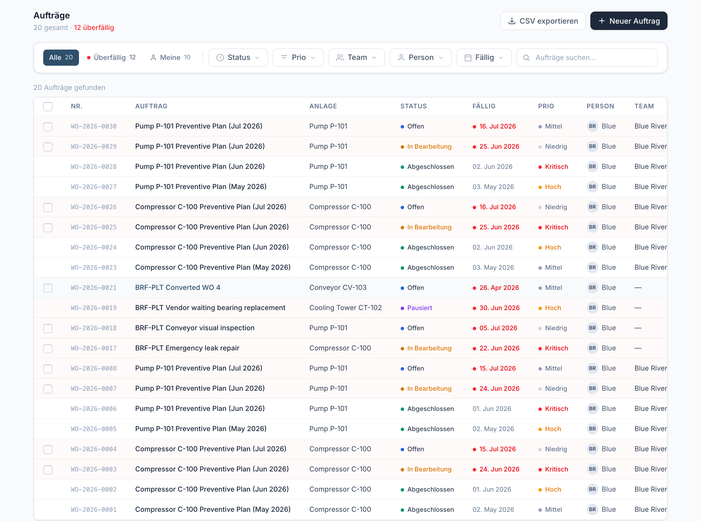The width and height of the screenshot is (701, 521).
Task: Select checkbox for WO-2026-0004
Action: coord(48,450)
